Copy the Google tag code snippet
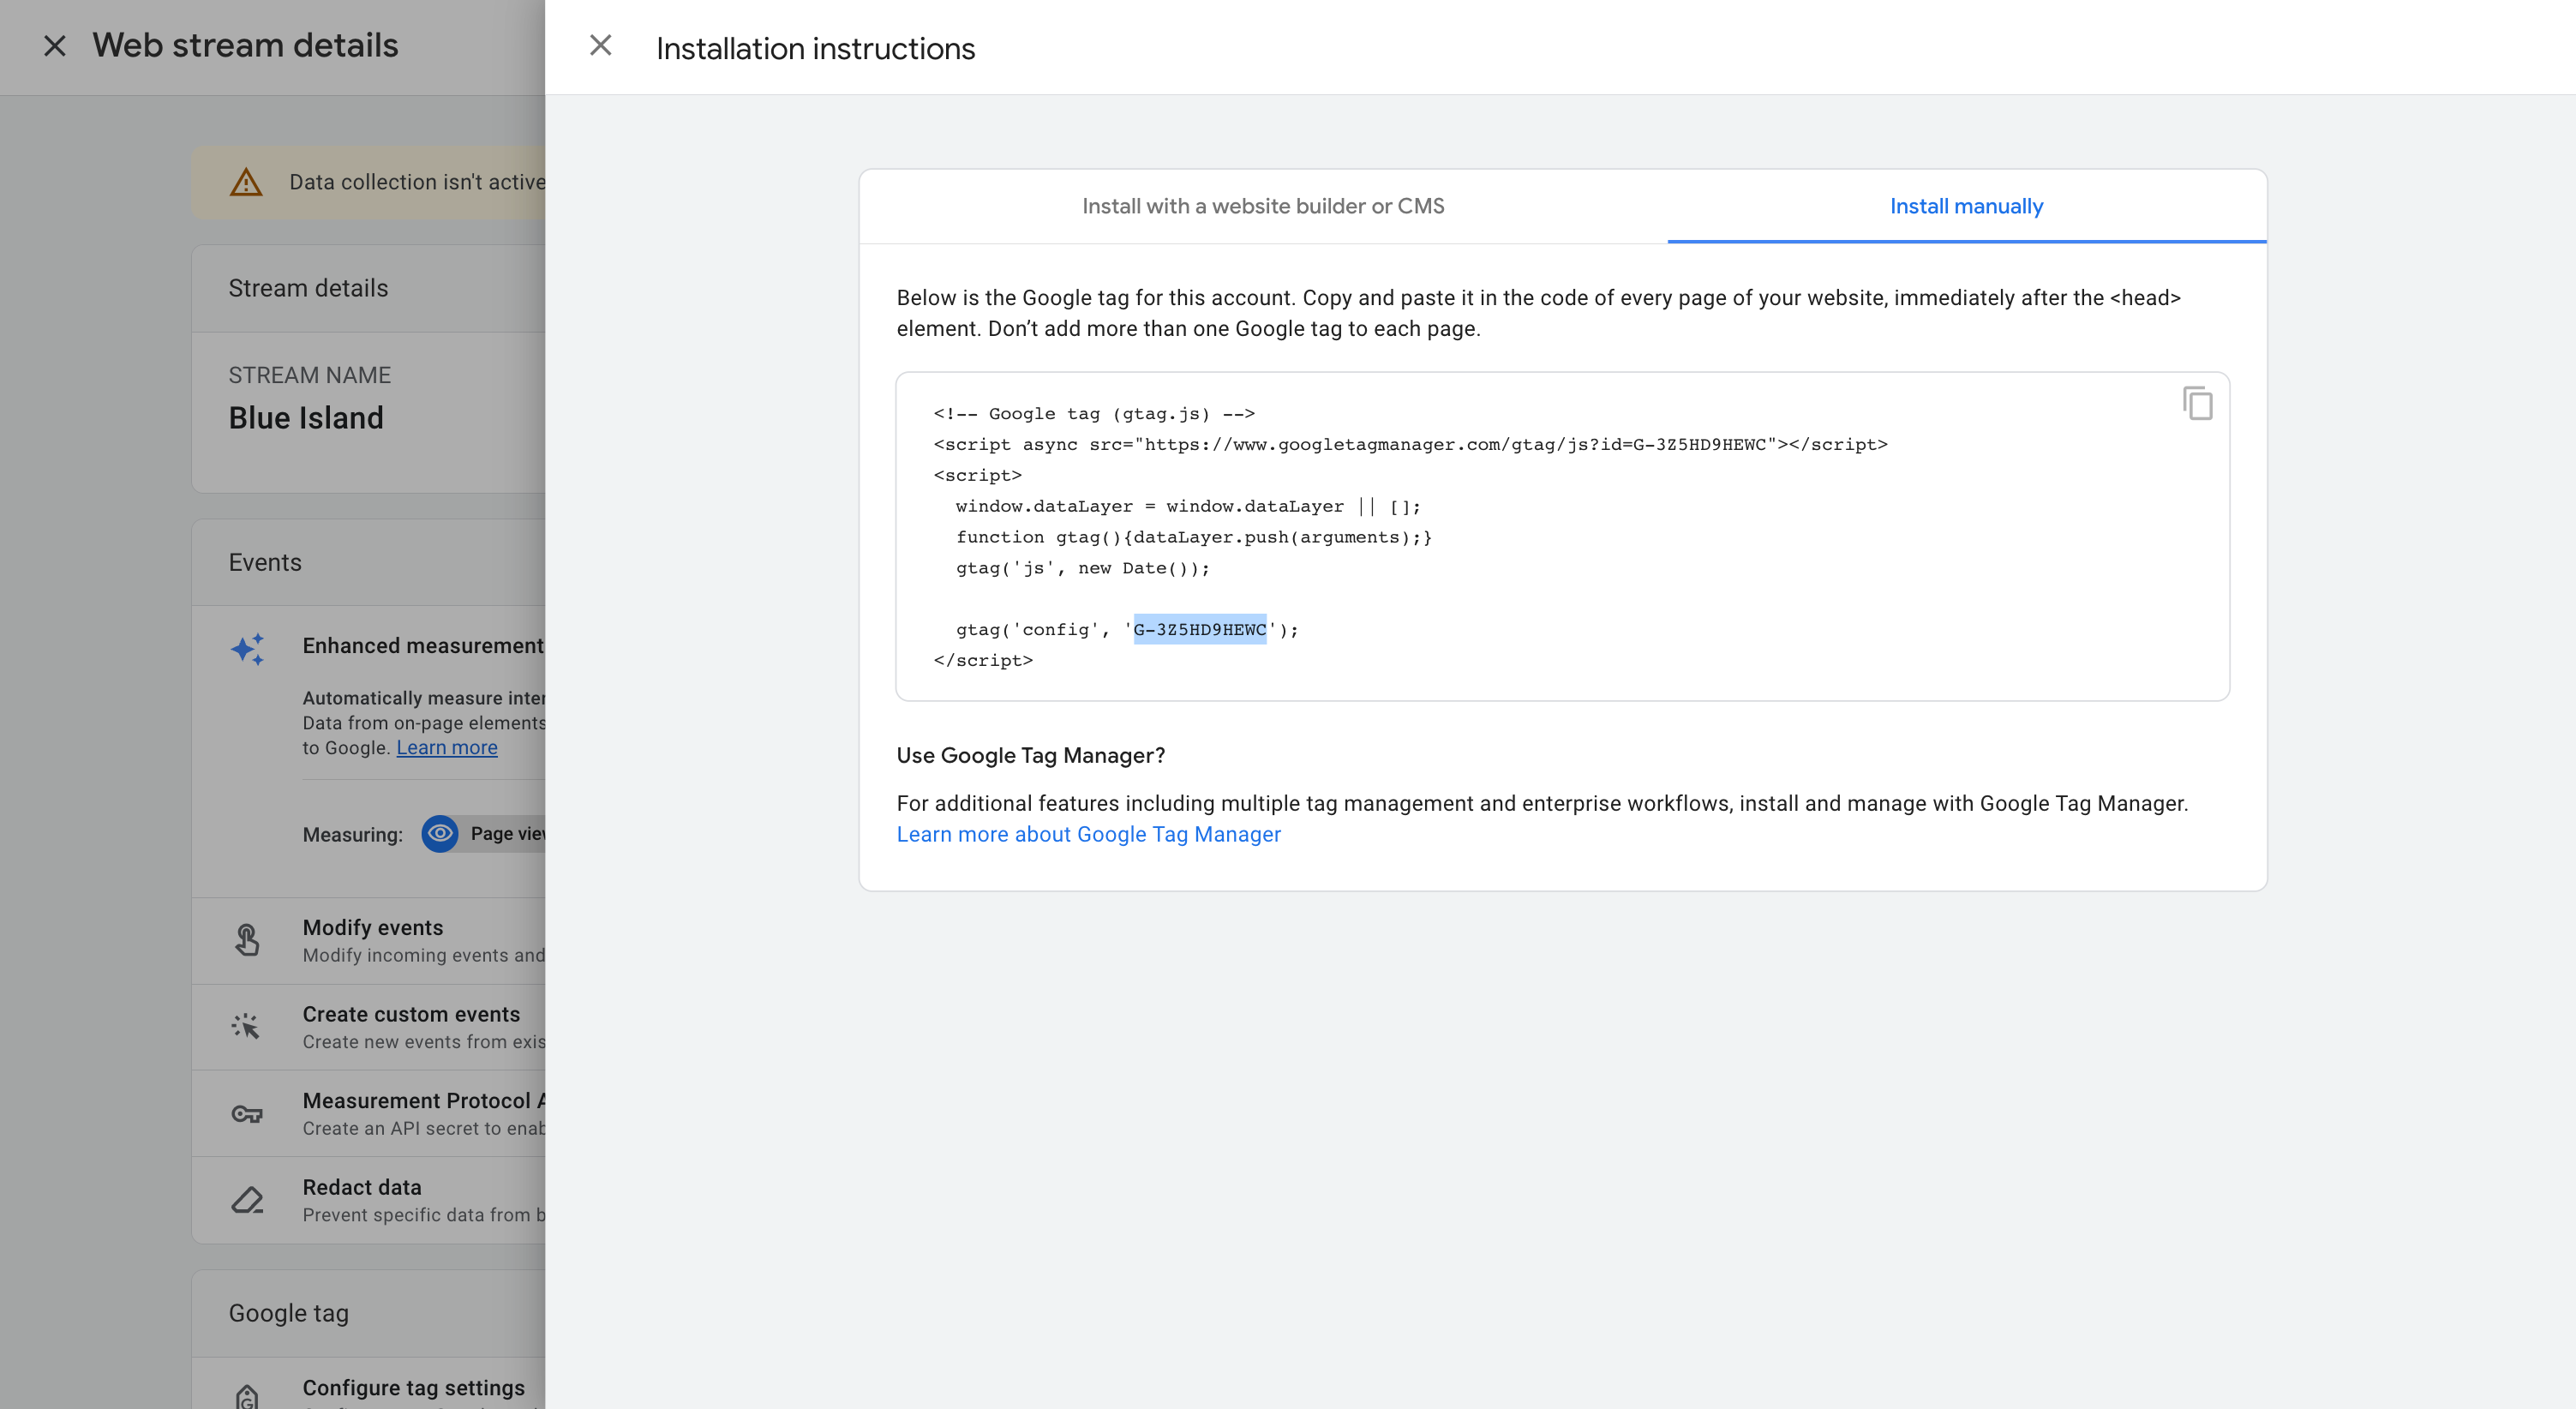 pos(2197,404)
